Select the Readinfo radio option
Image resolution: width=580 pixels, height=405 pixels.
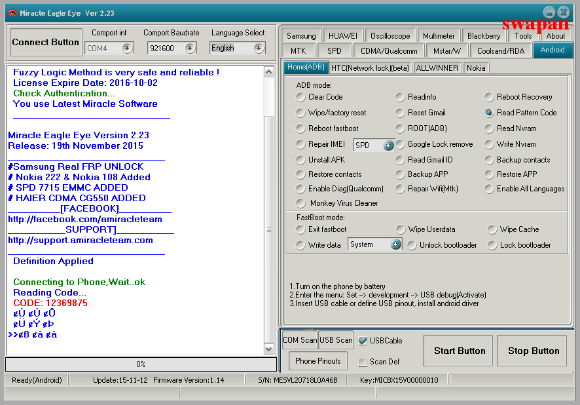[x=400, y=98]
